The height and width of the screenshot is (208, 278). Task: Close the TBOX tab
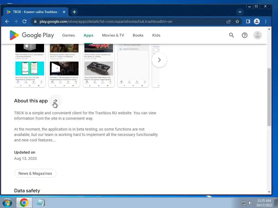[64, 12]
